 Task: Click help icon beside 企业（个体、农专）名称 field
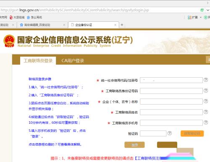click(x=206, y=101)
